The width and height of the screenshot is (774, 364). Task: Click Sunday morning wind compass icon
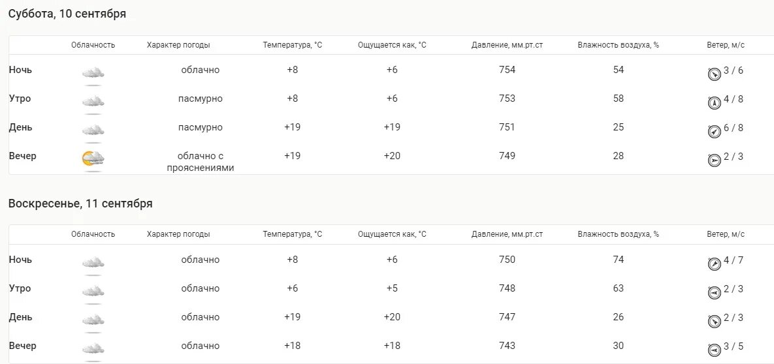click(715, 292)
